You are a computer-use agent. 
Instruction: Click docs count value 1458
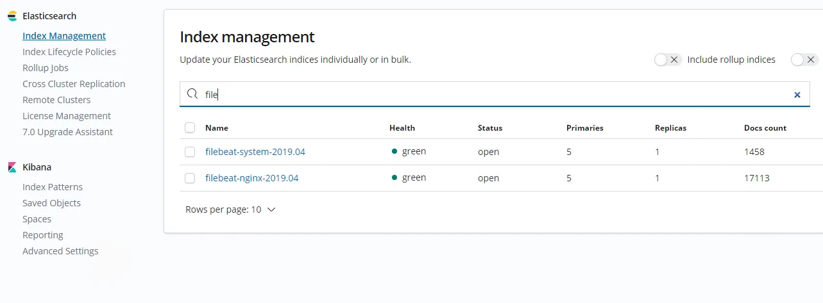(x=754, y=152)
